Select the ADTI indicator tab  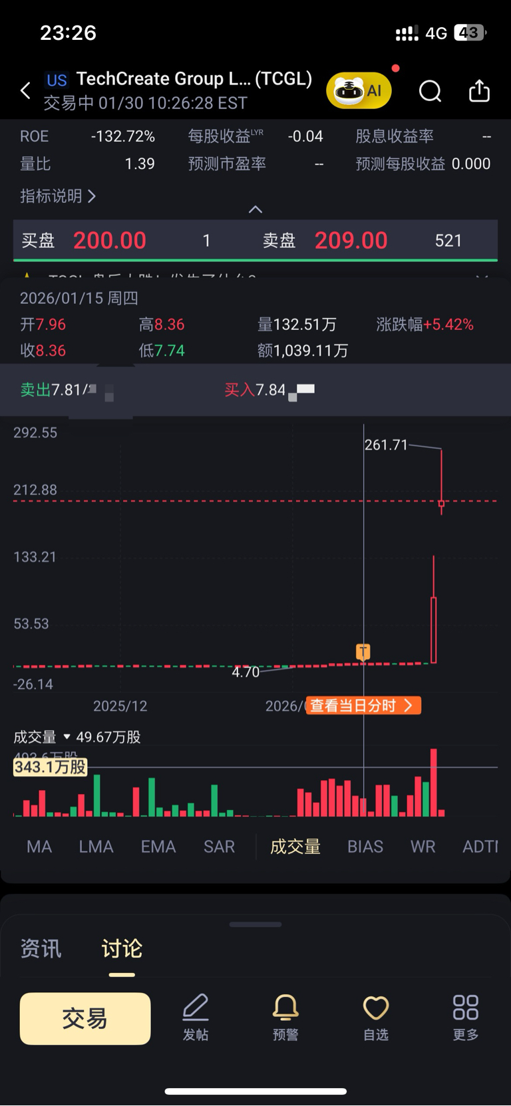480,847
